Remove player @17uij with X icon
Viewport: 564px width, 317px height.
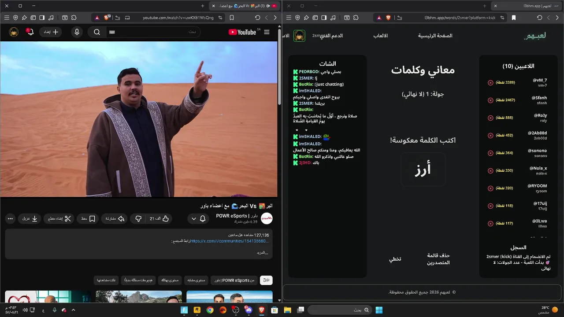[x=490, y=206]
